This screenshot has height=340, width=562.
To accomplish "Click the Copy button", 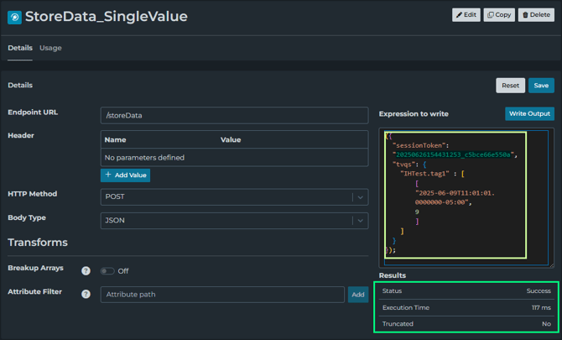I will click(x=499, y=15).
